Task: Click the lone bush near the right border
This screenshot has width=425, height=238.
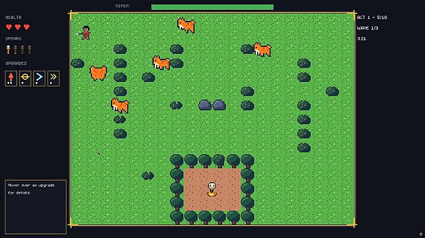Action: point(332,92)
